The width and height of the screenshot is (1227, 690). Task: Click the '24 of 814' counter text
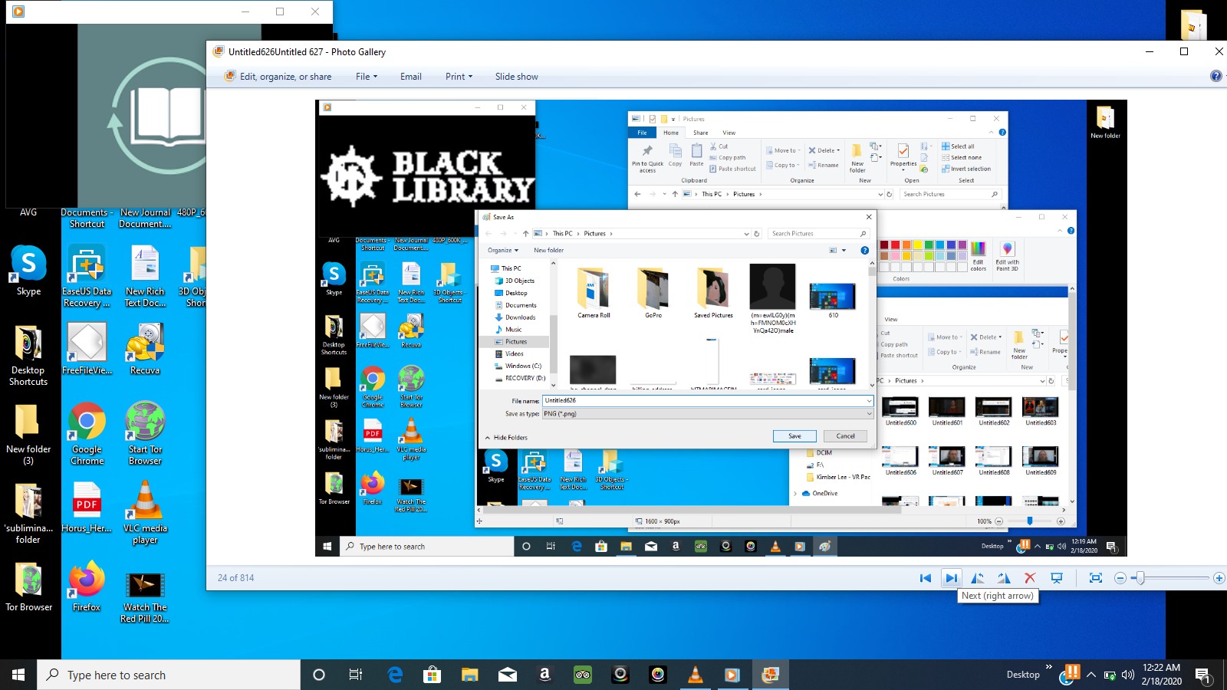[235, 578]
